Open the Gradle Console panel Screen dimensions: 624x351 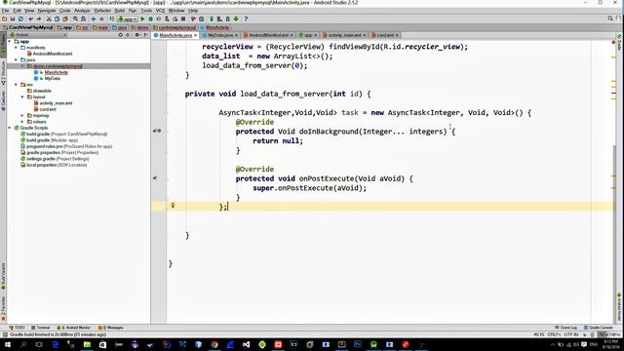tap(598, 328)
